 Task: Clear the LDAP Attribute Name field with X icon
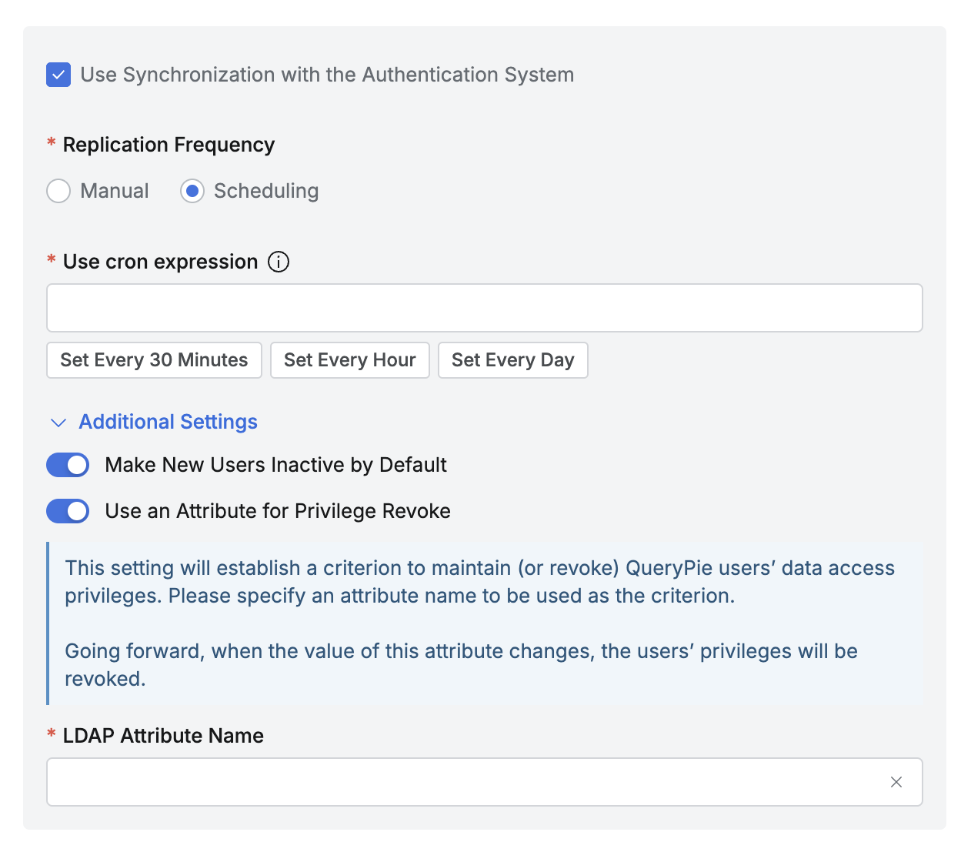896,782
